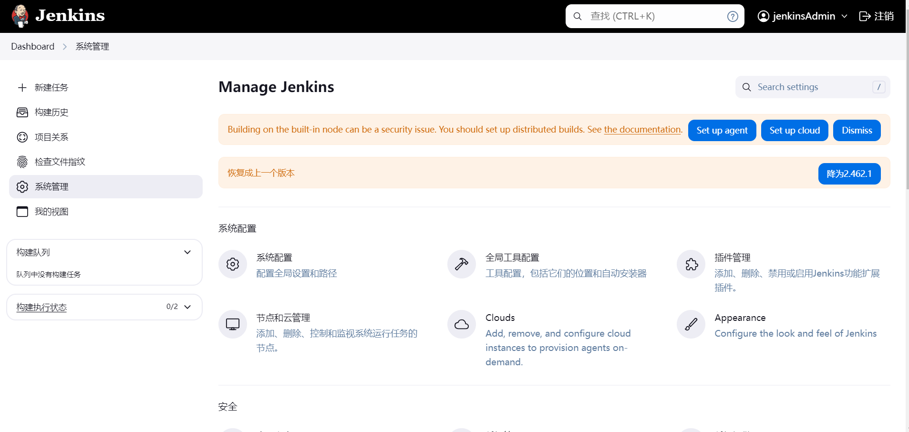Click the 降为2.462.1 downgrade button
The width and height of the screenshot is (909, 432).
849,174
